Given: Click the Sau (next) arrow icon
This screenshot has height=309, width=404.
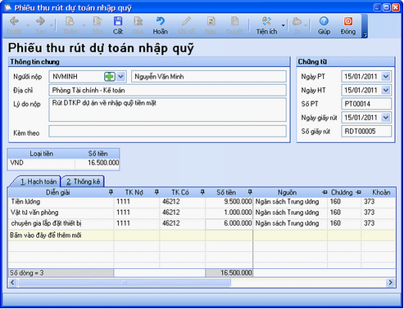Looking at the screenshot, I should point(40,21).
